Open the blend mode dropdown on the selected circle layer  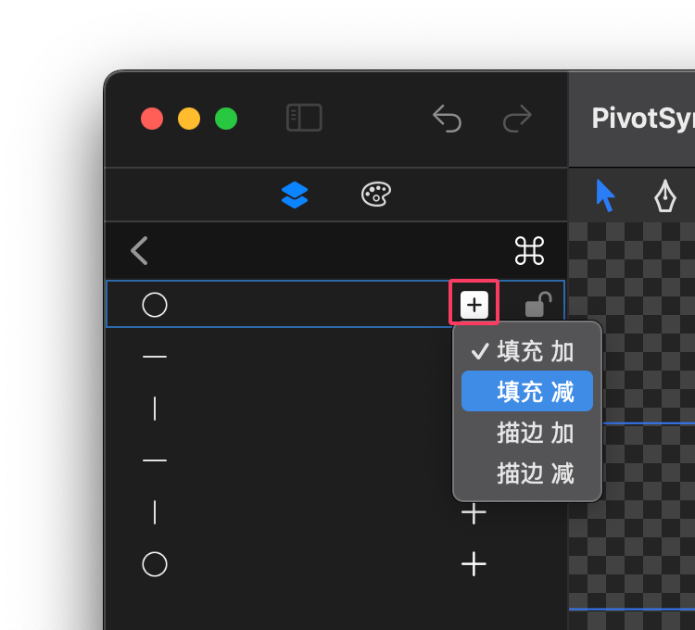click(474, 305)
